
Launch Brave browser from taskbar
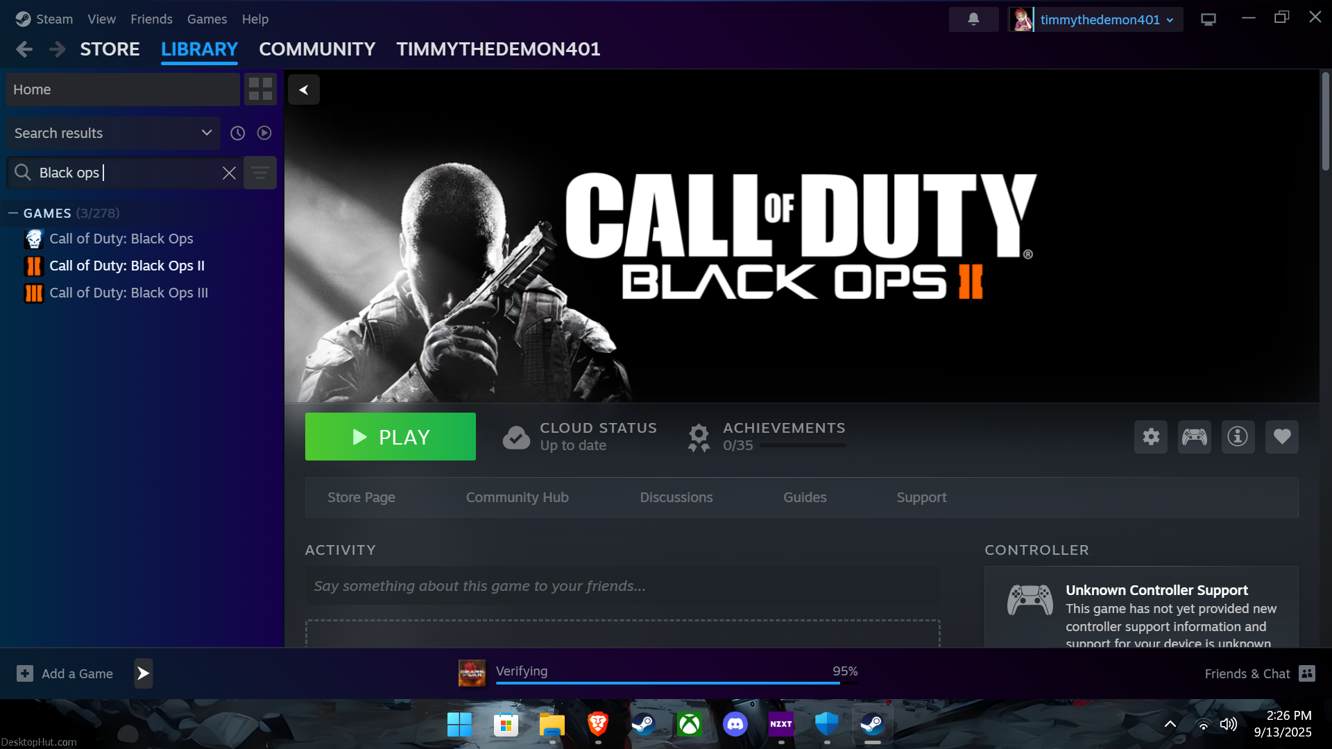coord(598,724)
